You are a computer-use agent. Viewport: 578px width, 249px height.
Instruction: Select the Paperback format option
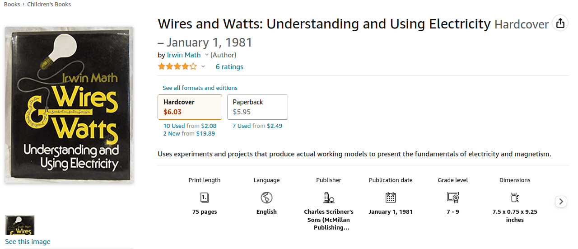point(257,107)
